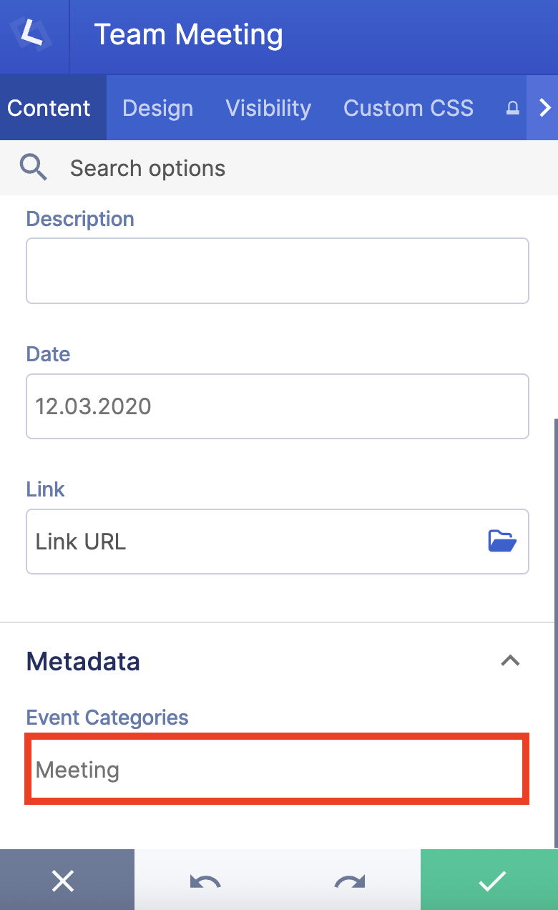Undo the last change
Viewport: 558px width, 910px height.
tap(205, 880)
